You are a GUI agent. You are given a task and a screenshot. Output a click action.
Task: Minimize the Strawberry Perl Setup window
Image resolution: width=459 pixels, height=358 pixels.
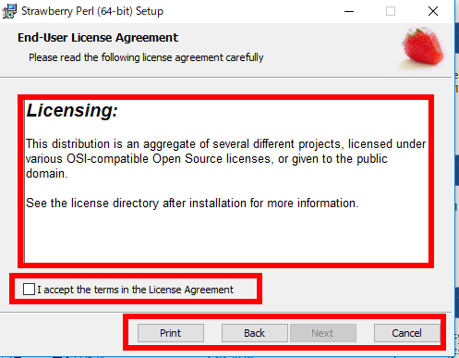pos(349,11)
